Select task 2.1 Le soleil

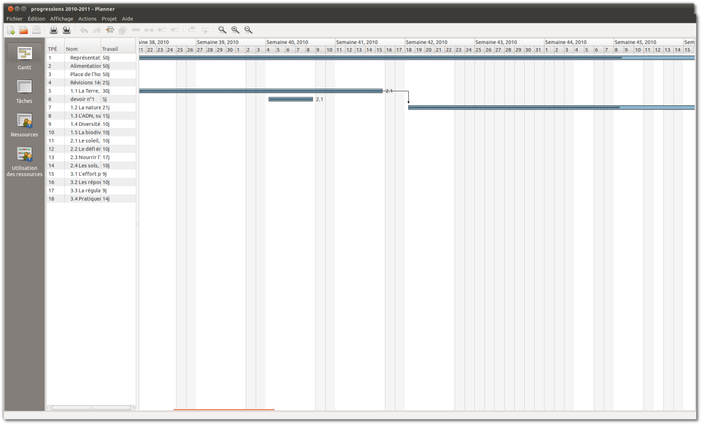[x=91, y=140]
